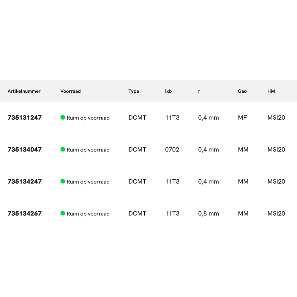Select the 0702 lxb value

tap(172, 150)
